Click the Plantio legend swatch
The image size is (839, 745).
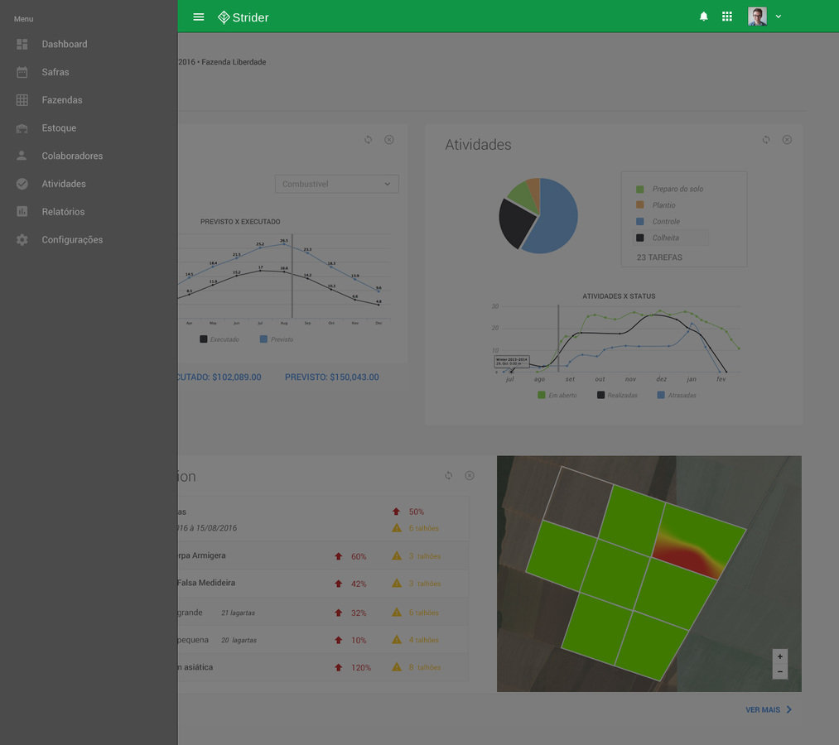[x=640, y=204]
